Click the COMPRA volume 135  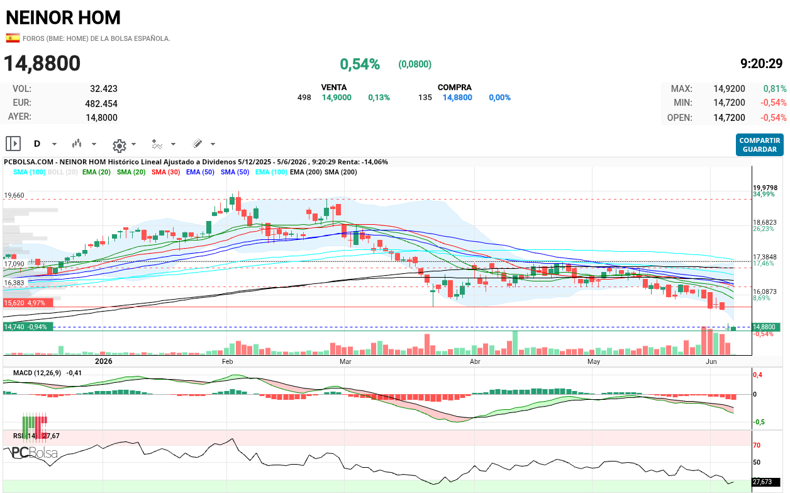click(x=425, y=98)
